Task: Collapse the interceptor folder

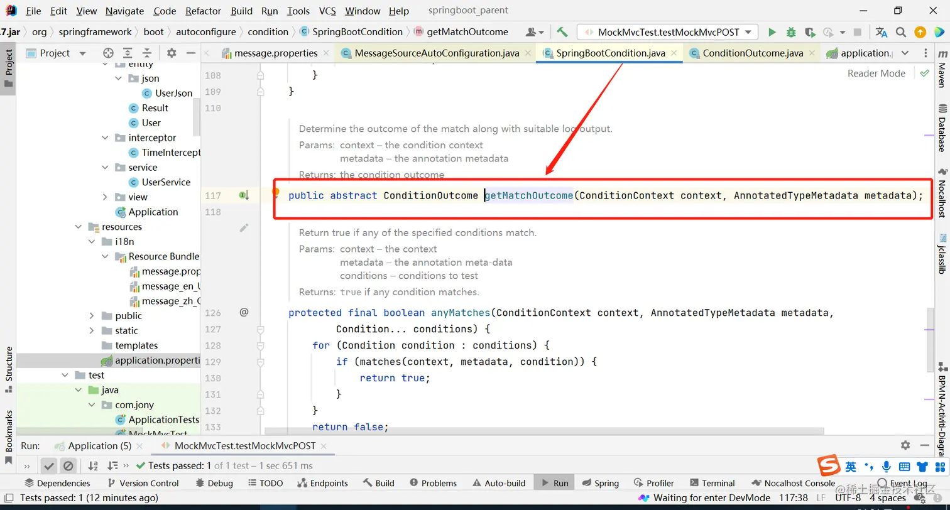Action: point(105,138)
